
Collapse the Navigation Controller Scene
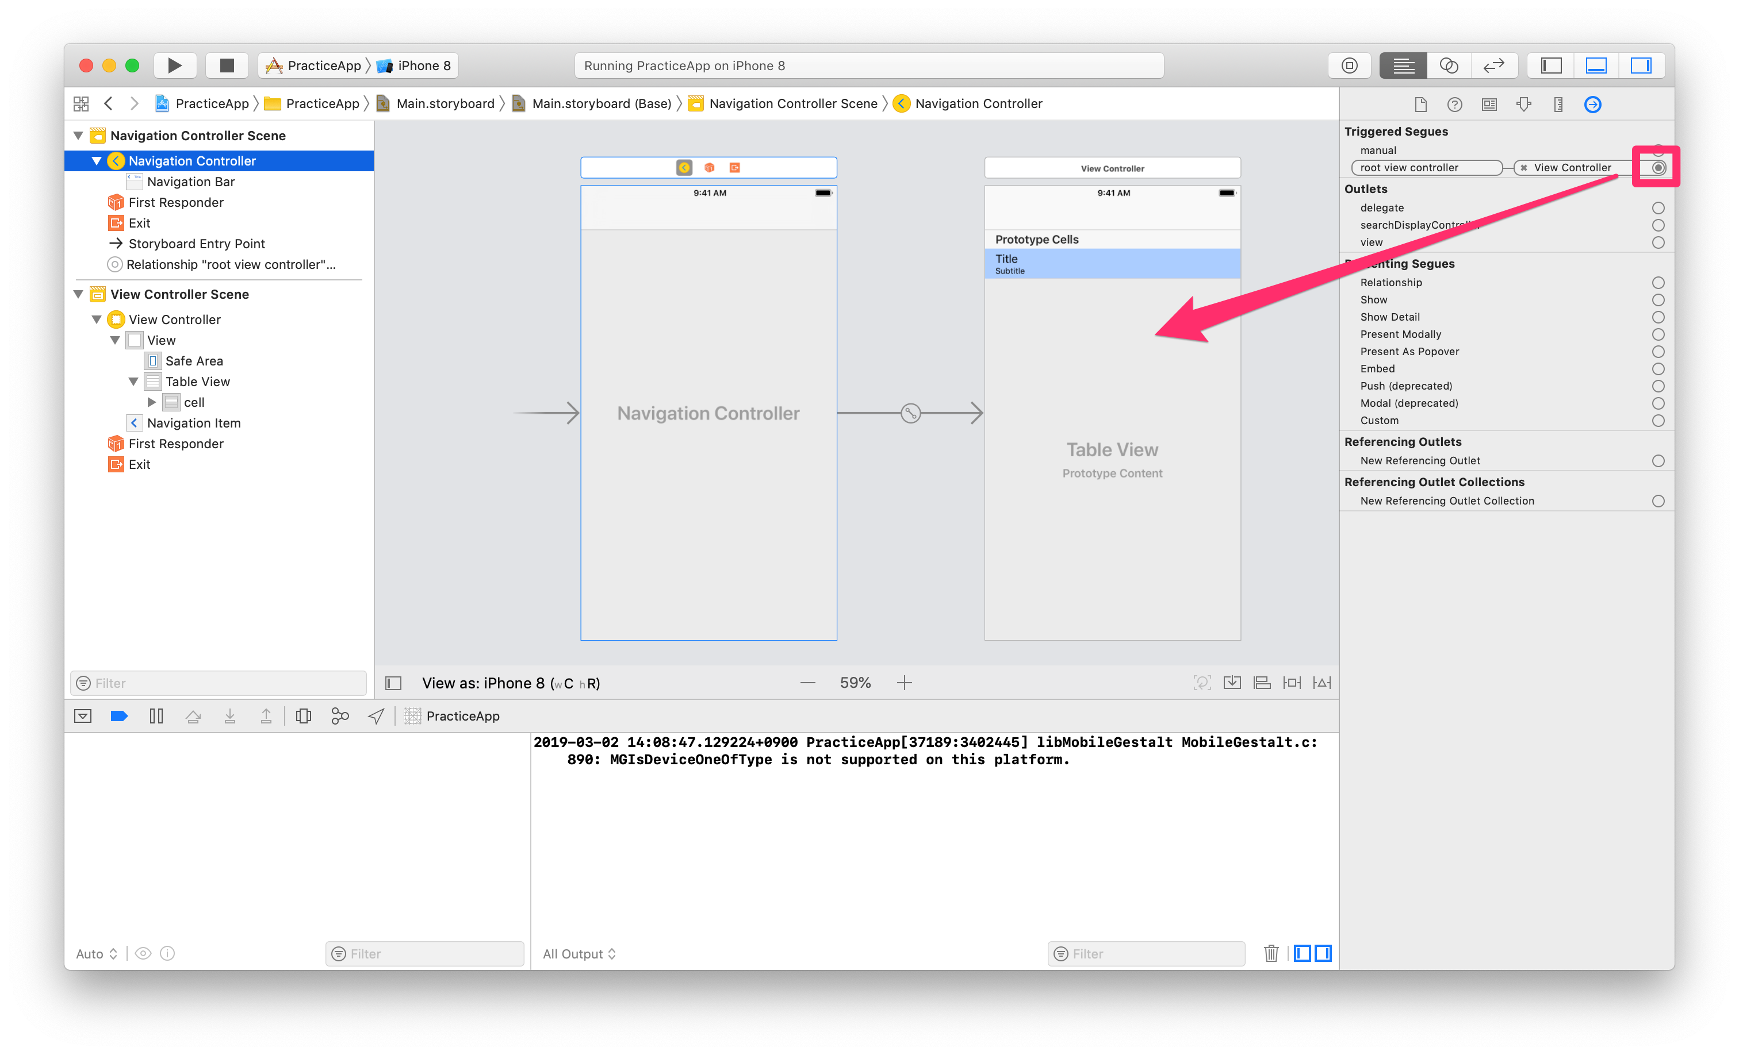coord(78,136)
